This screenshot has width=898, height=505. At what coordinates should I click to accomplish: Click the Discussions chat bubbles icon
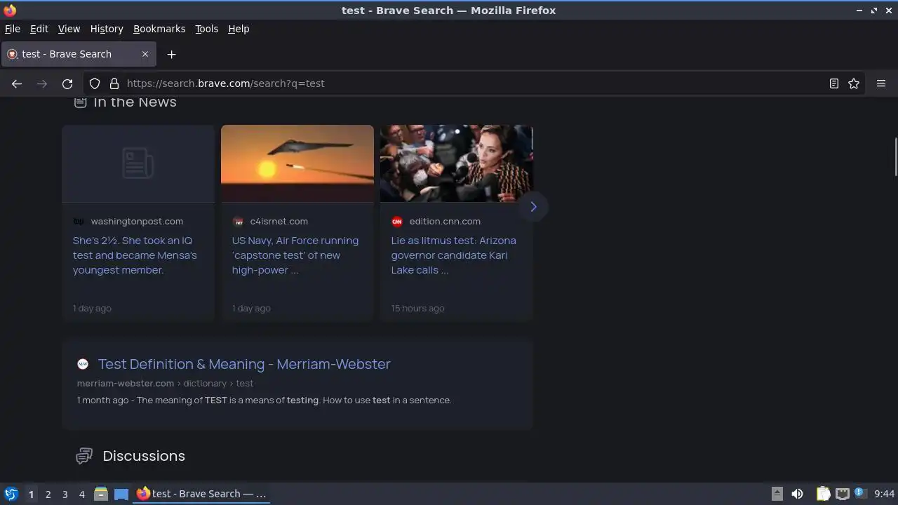pos(84,456)
